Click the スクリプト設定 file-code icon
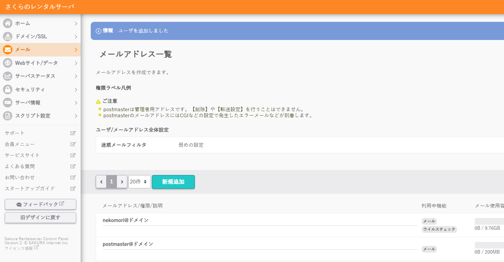The image size is (504, 262). [8, 116]
